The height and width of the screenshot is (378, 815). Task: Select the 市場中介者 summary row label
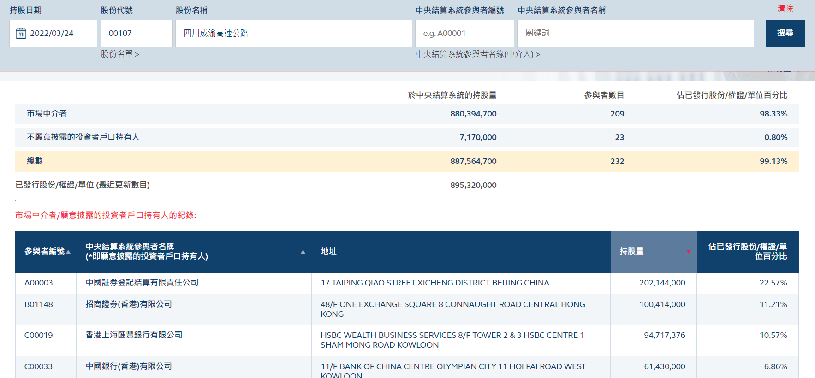47,113
